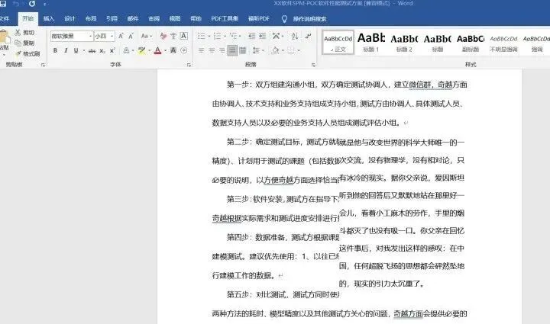Apply red font color A
Image resolution: width=550 pixels, height=324 pixels.
158,51
